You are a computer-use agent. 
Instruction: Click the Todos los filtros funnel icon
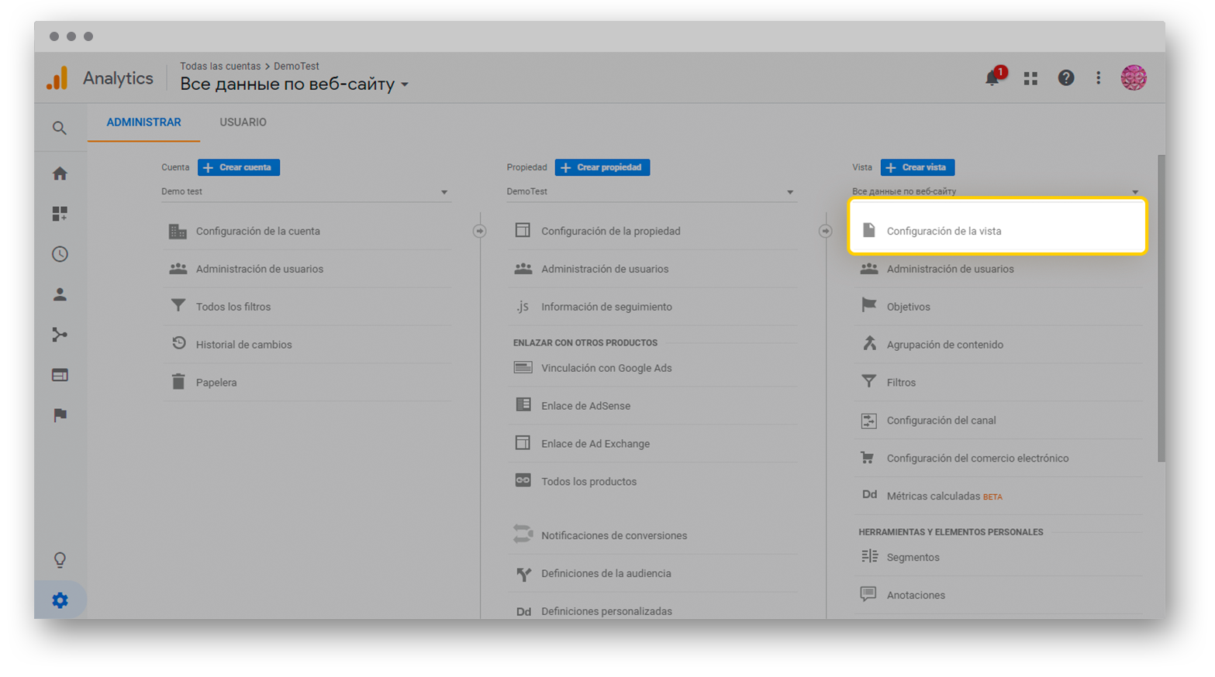coord(178,306)
